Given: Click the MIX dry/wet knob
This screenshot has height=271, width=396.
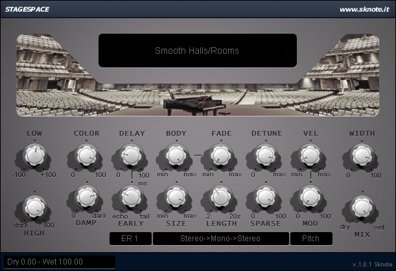Looking at the screenshot, I should [362, 207].
